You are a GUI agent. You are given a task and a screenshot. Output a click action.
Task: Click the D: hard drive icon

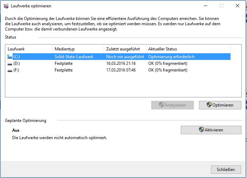[10, 64]
